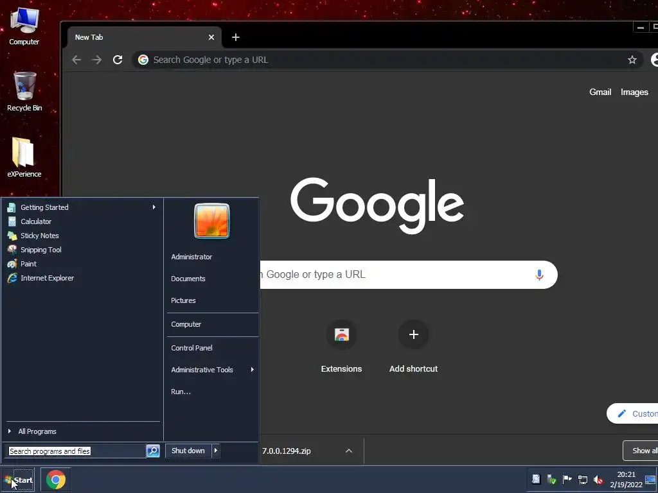Open Administrator user folder

point(191,257)
